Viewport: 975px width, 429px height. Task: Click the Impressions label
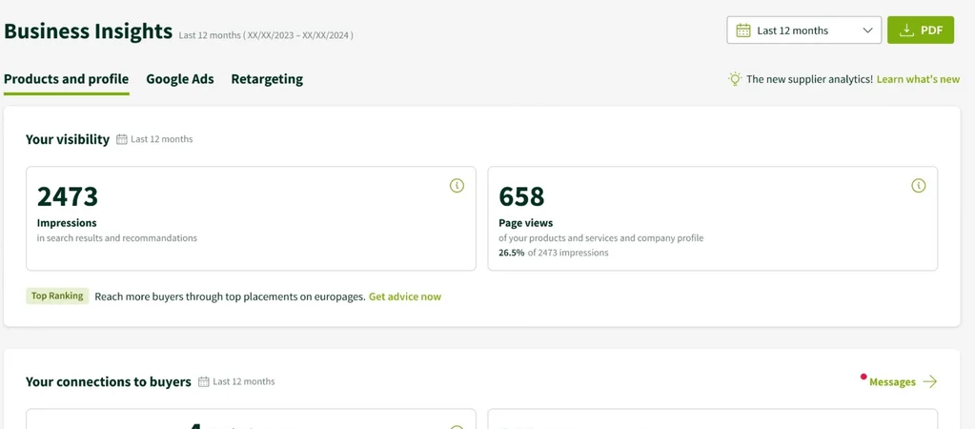[67, 222]
